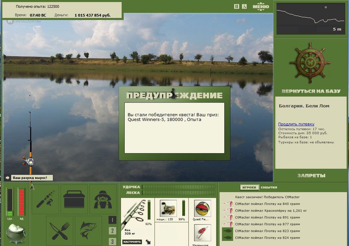Viewport: 349px width, 246px height.
Task: Click 'Турниры на базе: не объявлены' text
Action: point(306,142)
